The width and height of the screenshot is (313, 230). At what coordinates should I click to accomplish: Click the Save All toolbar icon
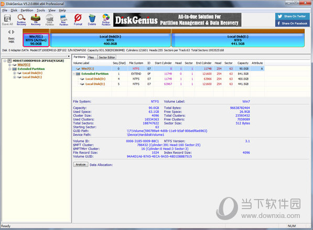point(7,20)
